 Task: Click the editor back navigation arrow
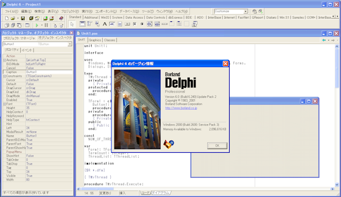click(324, 40)
